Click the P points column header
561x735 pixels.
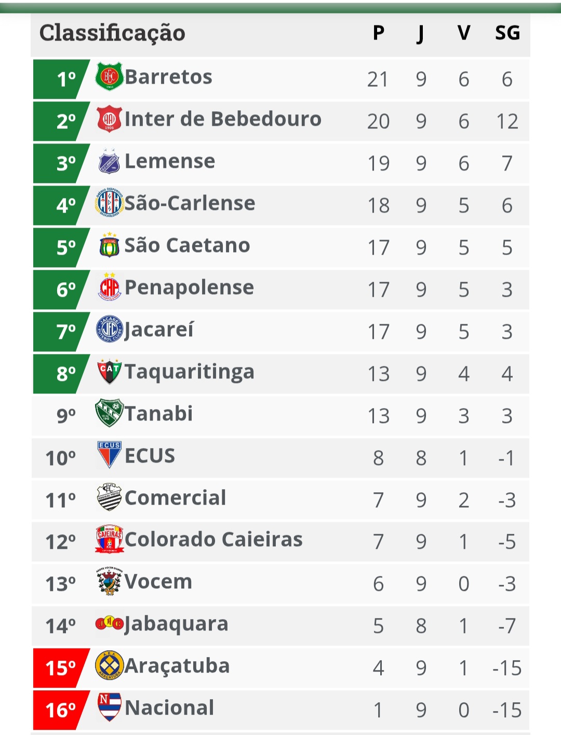(x=379, y=33)
